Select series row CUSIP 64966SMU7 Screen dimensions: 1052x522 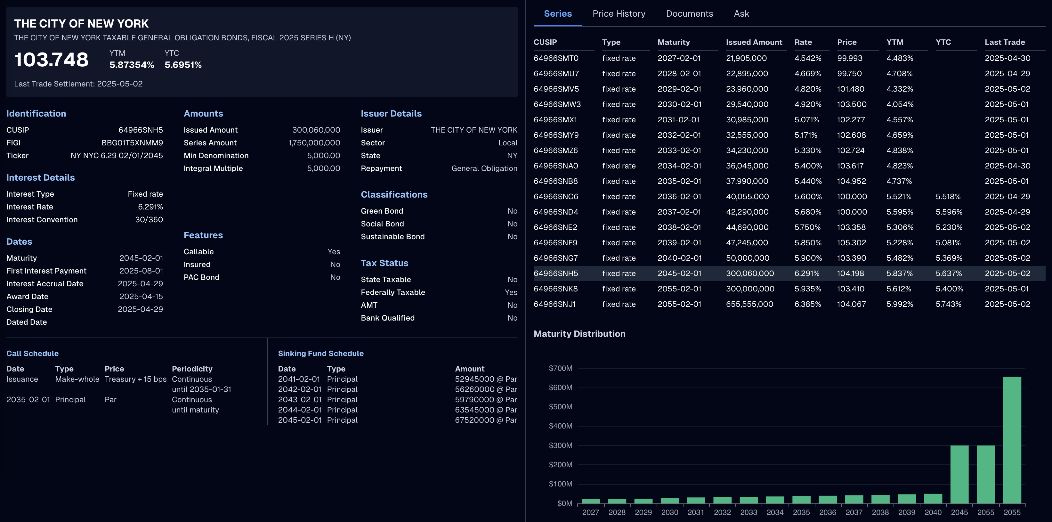789,74
